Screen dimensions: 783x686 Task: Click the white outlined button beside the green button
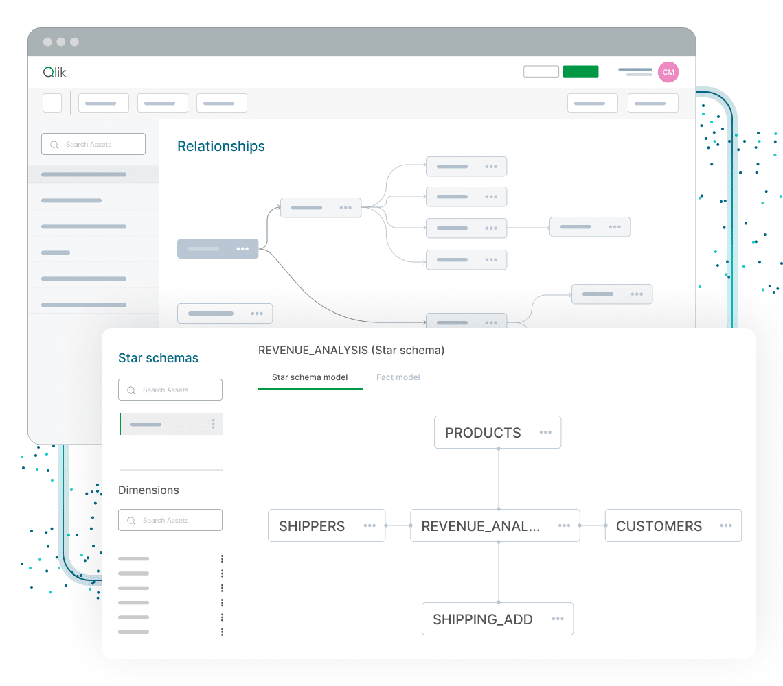point(541,71)
